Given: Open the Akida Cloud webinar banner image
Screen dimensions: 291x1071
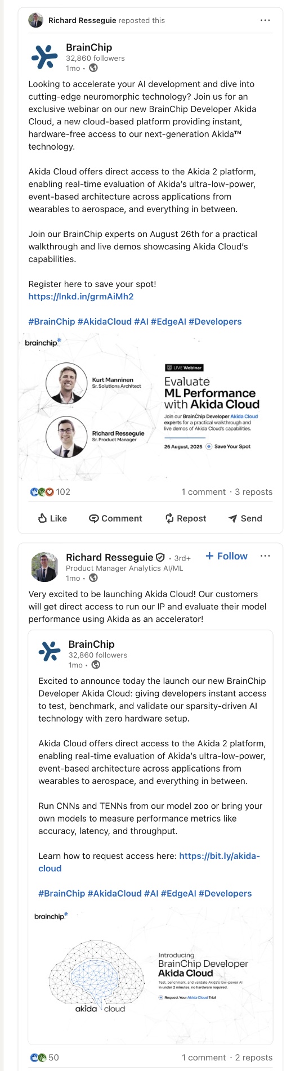Looking at the screenshot, I should [x=150, y=406].
